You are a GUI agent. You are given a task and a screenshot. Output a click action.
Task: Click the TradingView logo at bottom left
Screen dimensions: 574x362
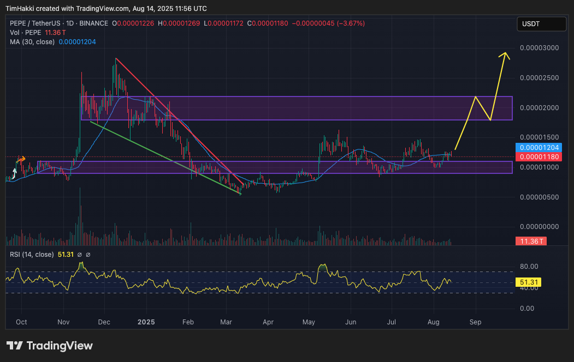50,346
